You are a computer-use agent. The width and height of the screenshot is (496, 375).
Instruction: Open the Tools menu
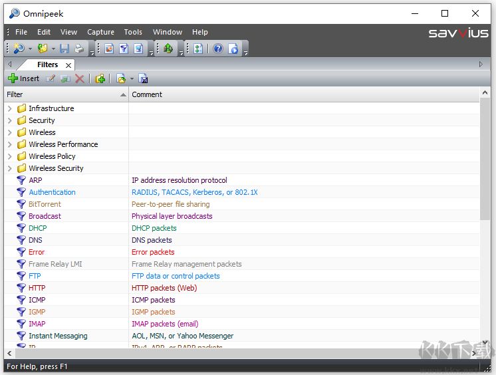point(133,32)
